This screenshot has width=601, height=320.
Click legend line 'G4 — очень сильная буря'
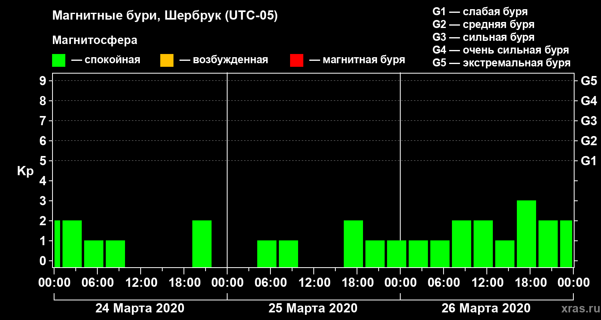(500, 50)
